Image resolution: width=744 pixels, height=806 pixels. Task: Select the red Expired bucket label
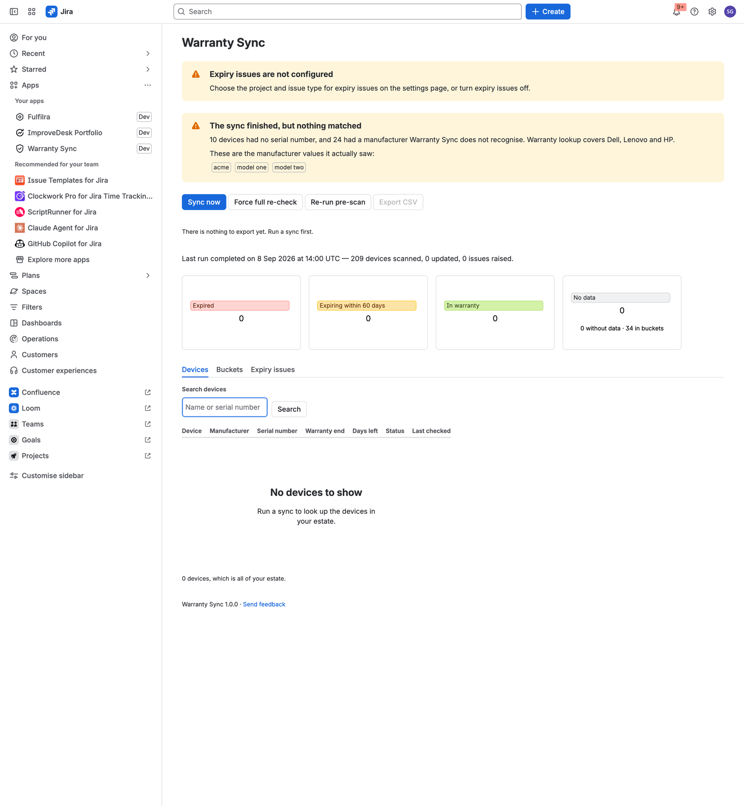240,305
